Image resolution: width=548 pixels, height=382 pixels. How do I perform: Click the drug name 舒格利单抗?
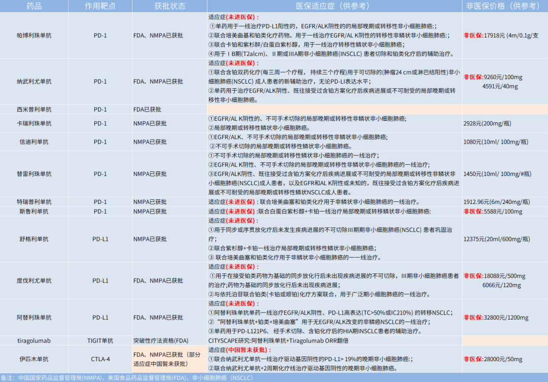pyautogui.click(x=34, y=239)
